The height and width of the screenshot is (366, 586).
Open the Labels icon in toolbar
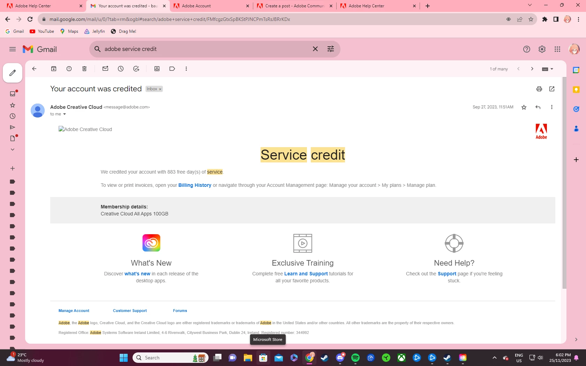pos(172,69)
